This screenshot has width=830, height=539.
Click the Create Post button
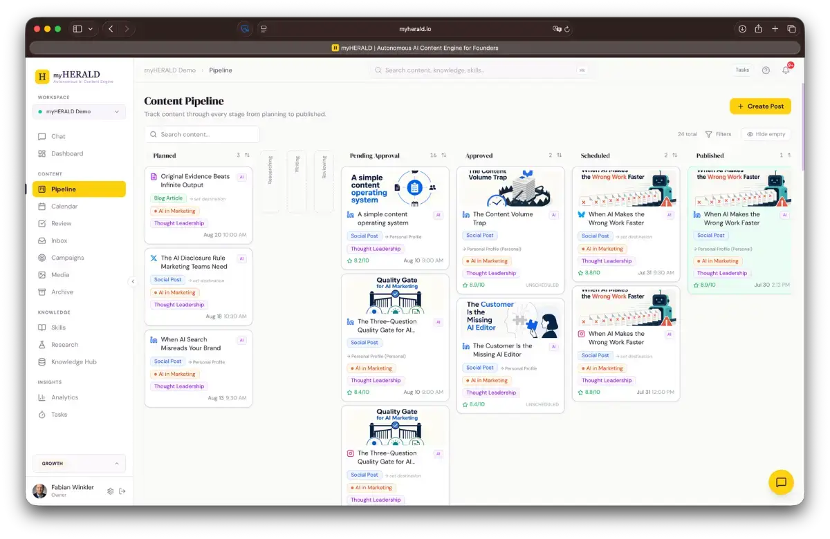click(760, 106)
